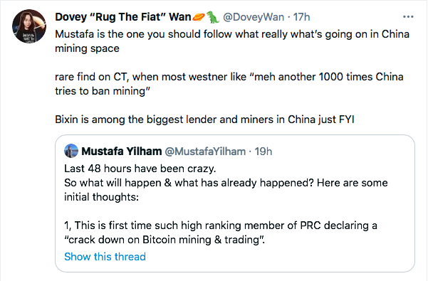Open Mustafa Yilham's bold display name
The height and width of the screenshot is (281, 428).
click(x=122, y=152)
